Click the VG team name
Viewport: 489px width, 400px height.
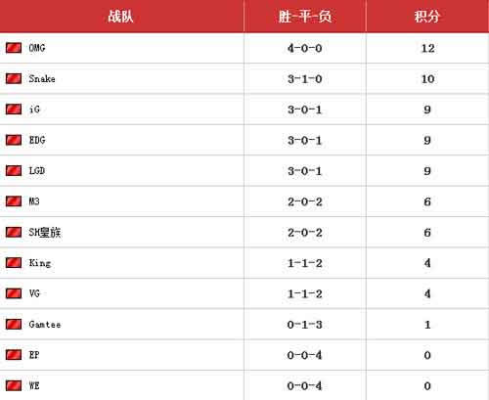(34, 293)
